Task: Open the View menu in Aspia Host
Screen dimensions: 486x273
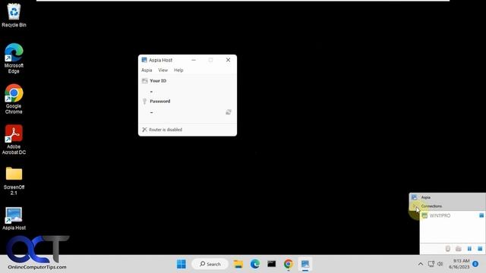Action: point(163,71)
